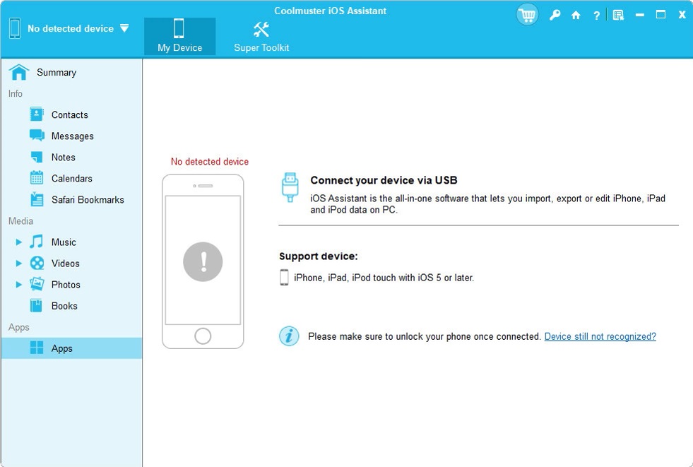Click the Contacts address book icon

coord(37,114)
